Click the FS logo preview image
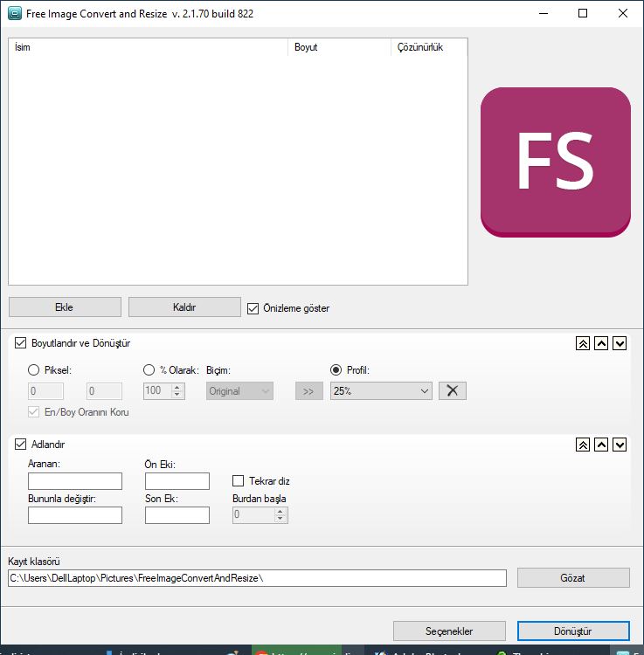This screenshot has width=644, height=655. (556, 162)
